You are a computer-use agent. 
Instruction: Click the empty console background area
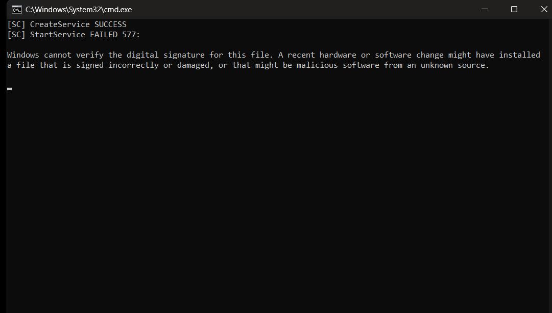click(x=276, y=204)
